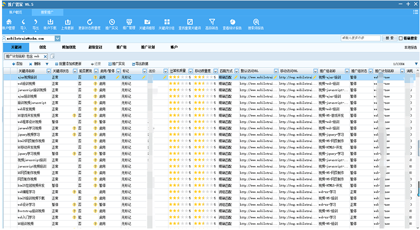Open 查看统计报告 pie chart icon
The image size is (420, 230).
[x=232, y=24]
